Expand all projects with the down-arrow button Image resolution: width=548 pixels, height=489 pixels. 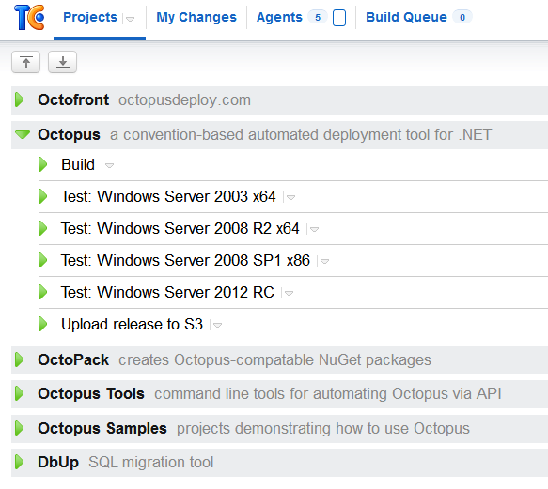(62, 62)
